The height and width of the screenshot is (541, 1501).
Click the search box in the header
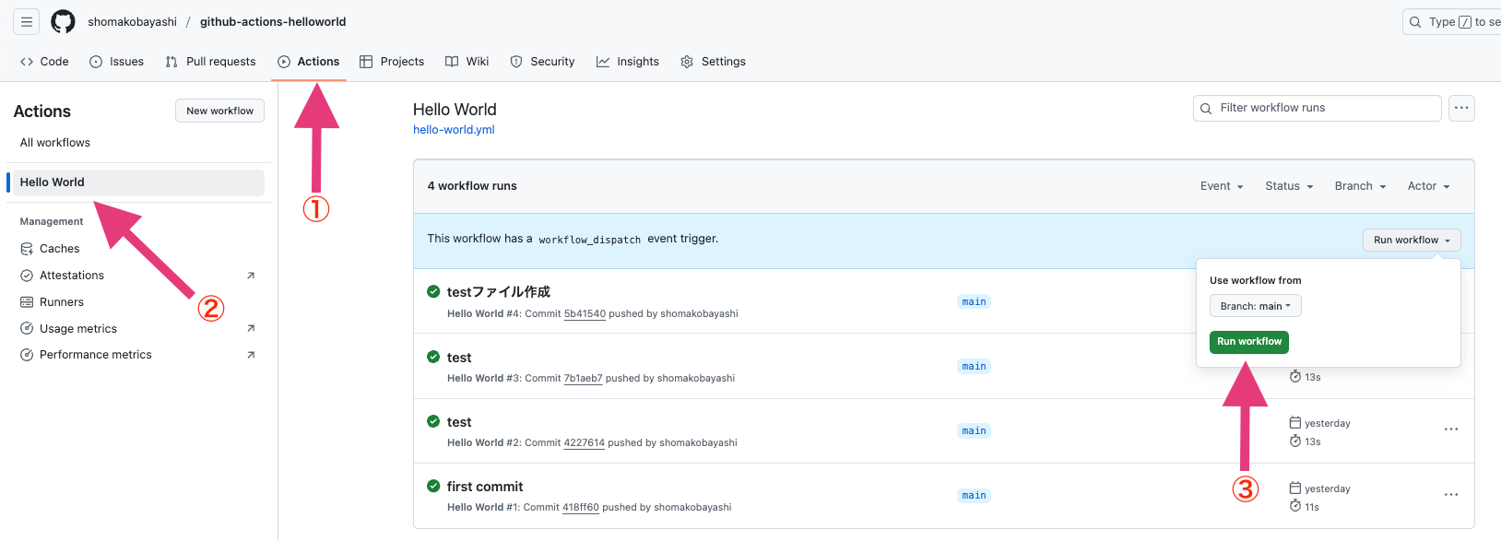tap(1452, 21)
